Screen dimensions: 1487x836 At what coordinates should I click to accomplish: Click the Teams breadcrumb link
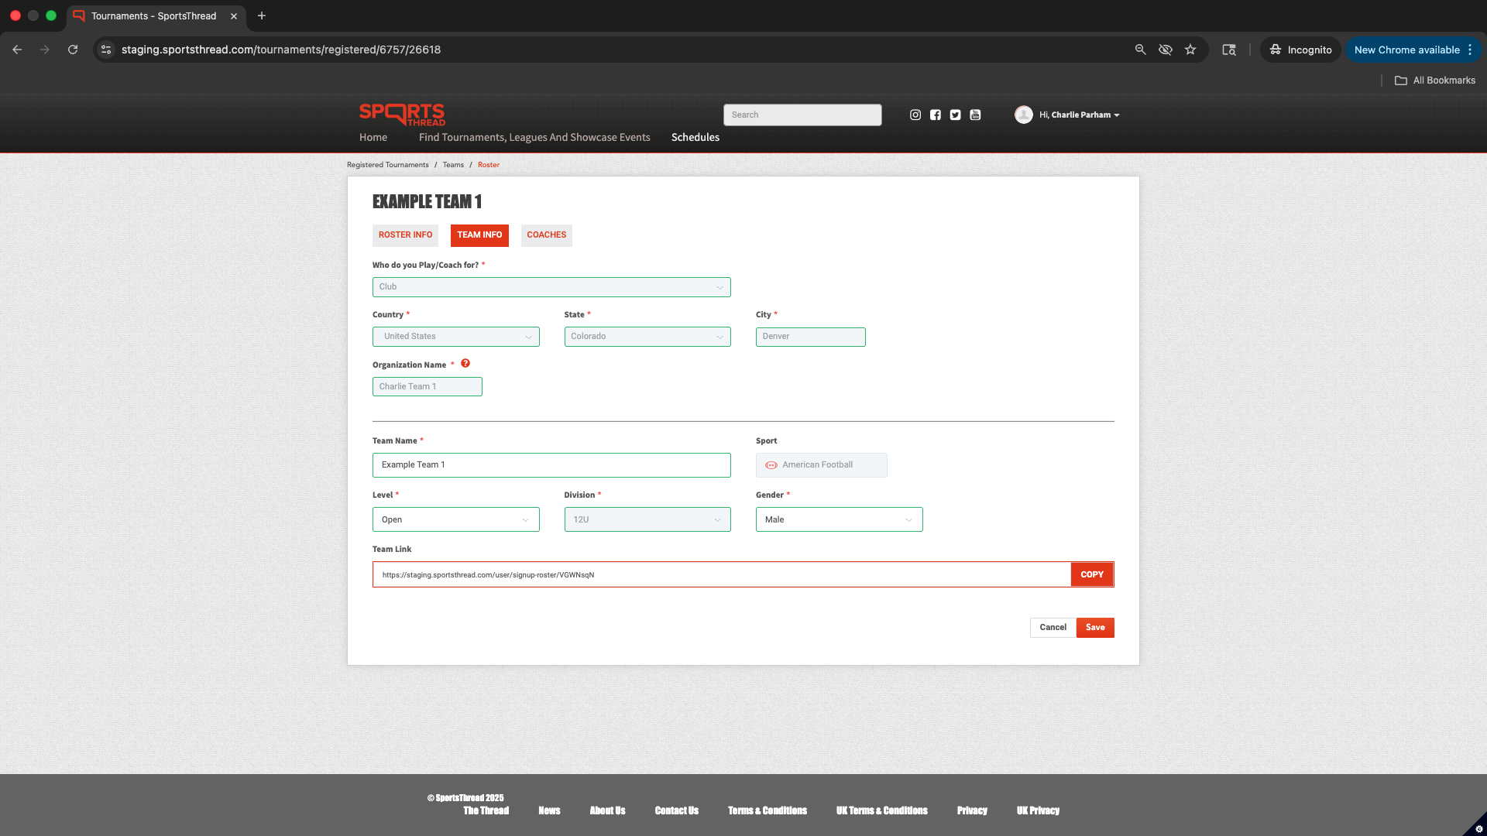pos(453,165)
